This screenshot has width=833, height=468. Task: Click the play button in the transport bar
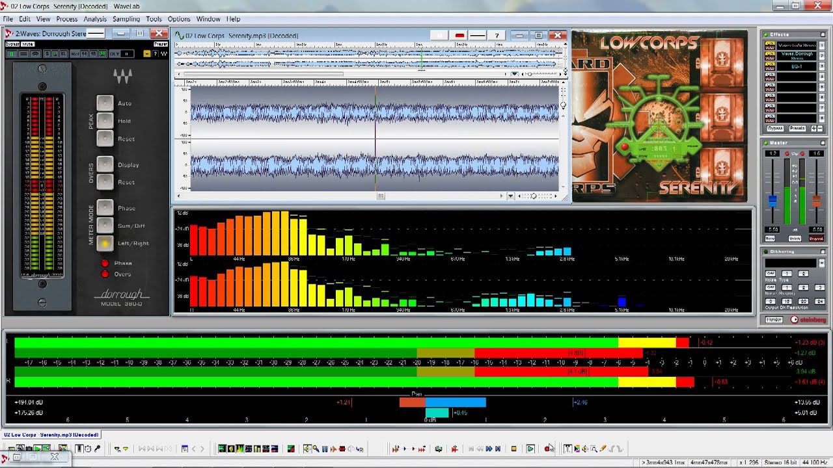(530, 448)
